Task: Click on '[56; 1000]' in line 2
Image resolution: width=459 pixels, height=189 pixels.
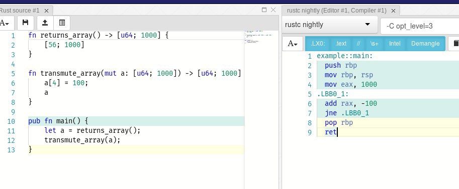Action: [x=64, y=45]
